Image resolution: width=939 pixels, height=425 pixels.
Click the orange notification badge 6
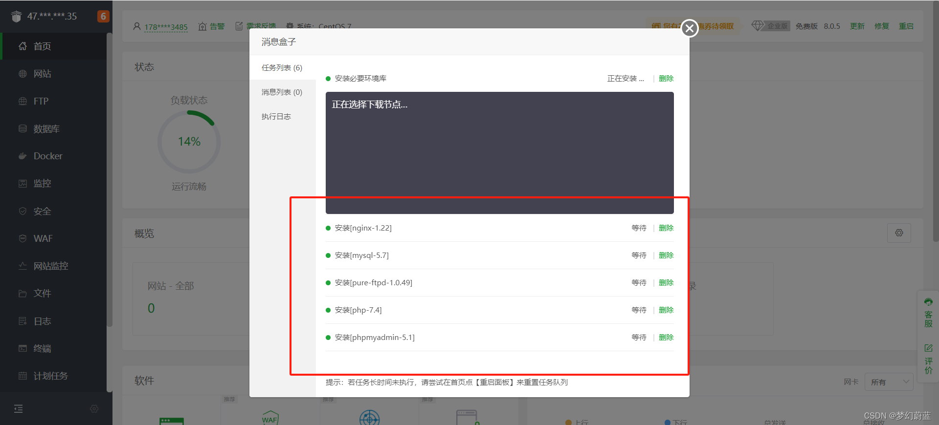click(103, 16)
